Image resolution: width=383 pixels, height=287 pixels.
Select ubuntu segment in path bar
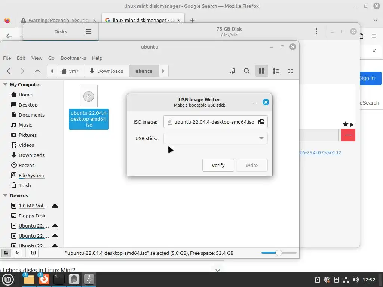point(144,71)
